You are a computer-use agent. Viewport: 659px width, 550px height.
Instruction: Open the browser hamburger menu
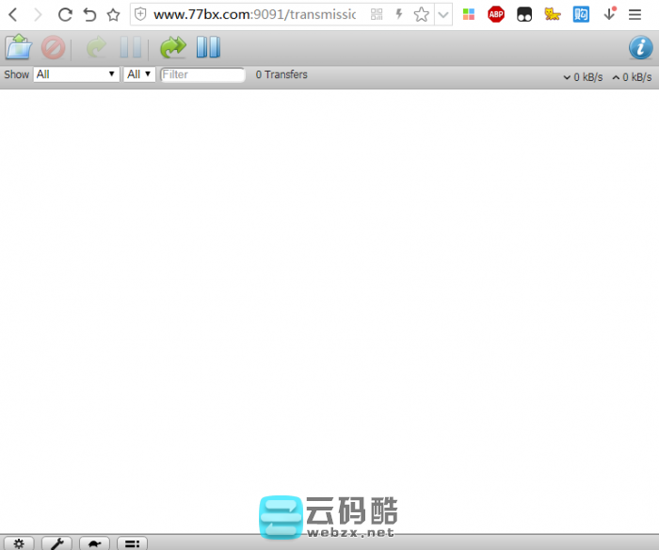coord(635,15)
